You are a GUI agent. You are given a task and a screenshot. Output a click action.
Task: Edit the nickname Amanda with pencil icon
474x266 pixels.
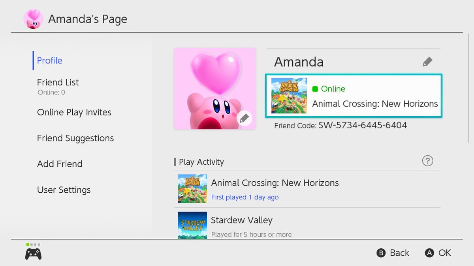click(427, 62)
